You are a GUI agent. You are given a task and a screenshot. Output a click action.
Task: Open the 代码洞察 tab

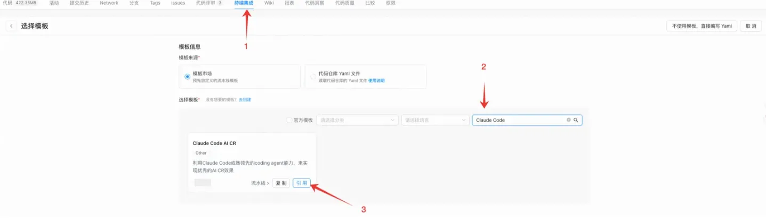(x=315, y=3)
